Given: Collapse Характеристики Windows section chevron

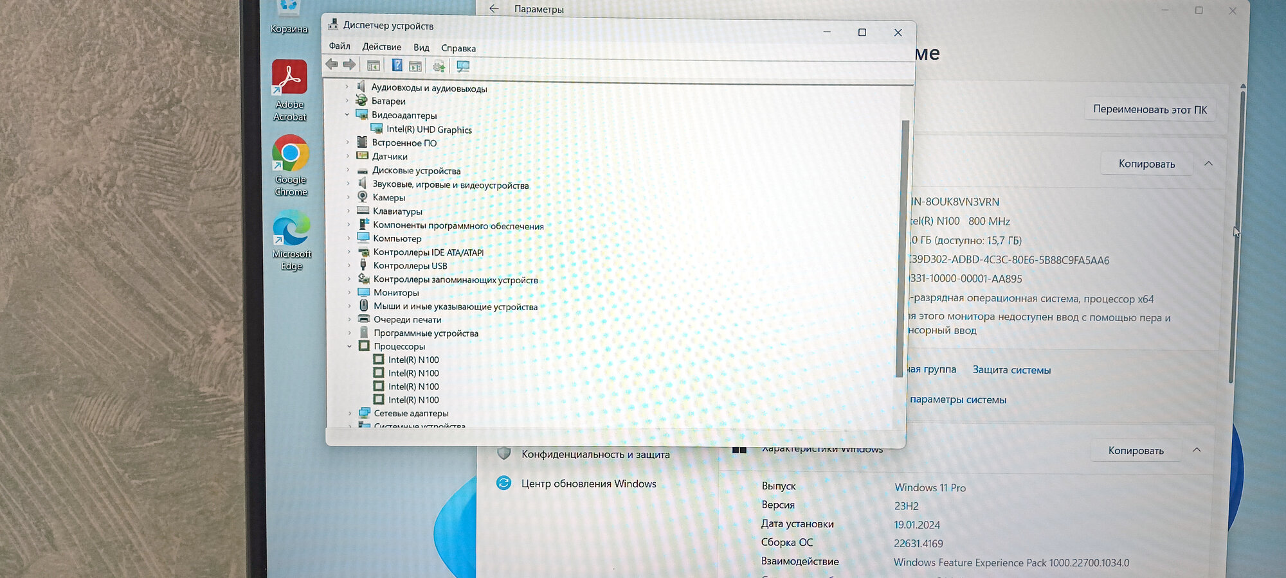Looking at the screenshot, I should tap(1197, 450).
